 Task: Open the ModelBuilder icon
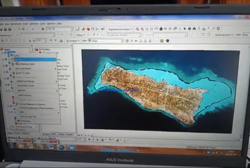(x=97, y=29)
